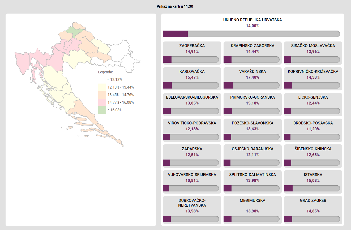Click the Ličko-Senjska card
The width and height of the screenshot is (351, 230).
[313, 104]
